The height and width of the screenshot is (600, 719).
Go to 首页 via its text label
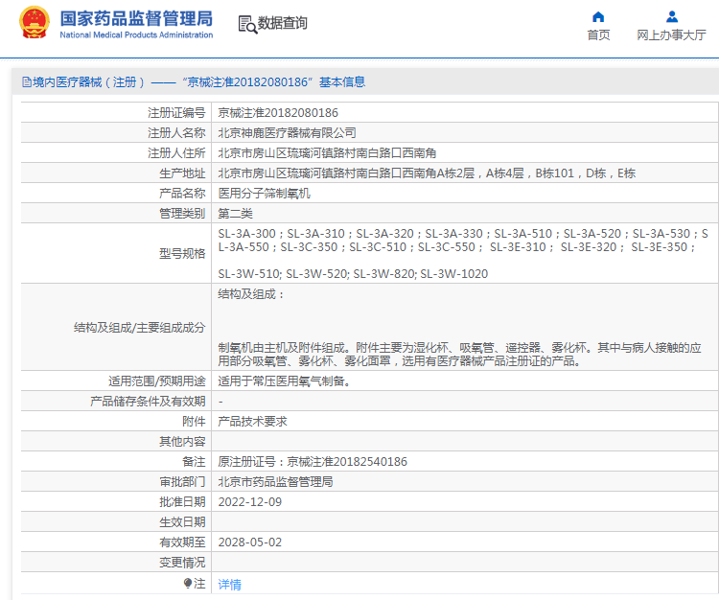tap(598, 35)
